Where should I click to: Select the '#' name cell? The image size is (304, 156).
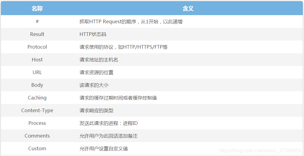(x=37, y=21)
